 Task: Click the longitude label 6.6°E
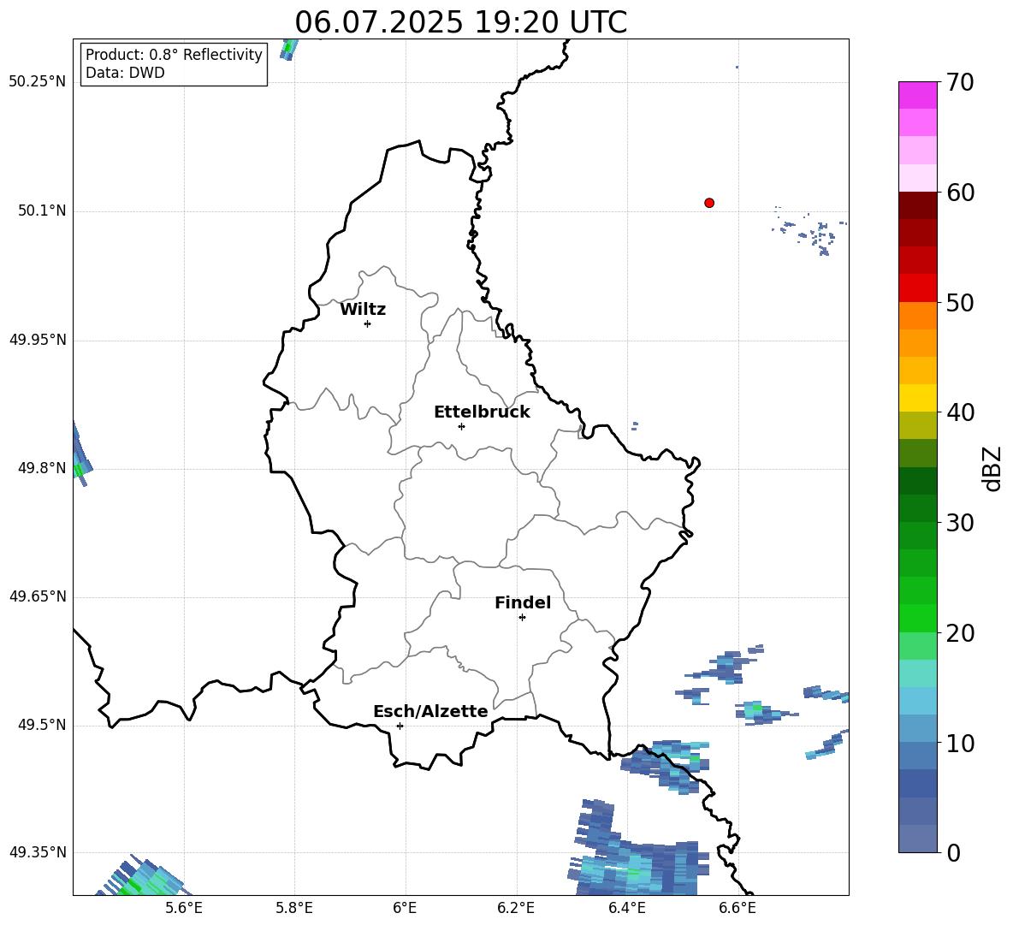(x=738, y=908)
